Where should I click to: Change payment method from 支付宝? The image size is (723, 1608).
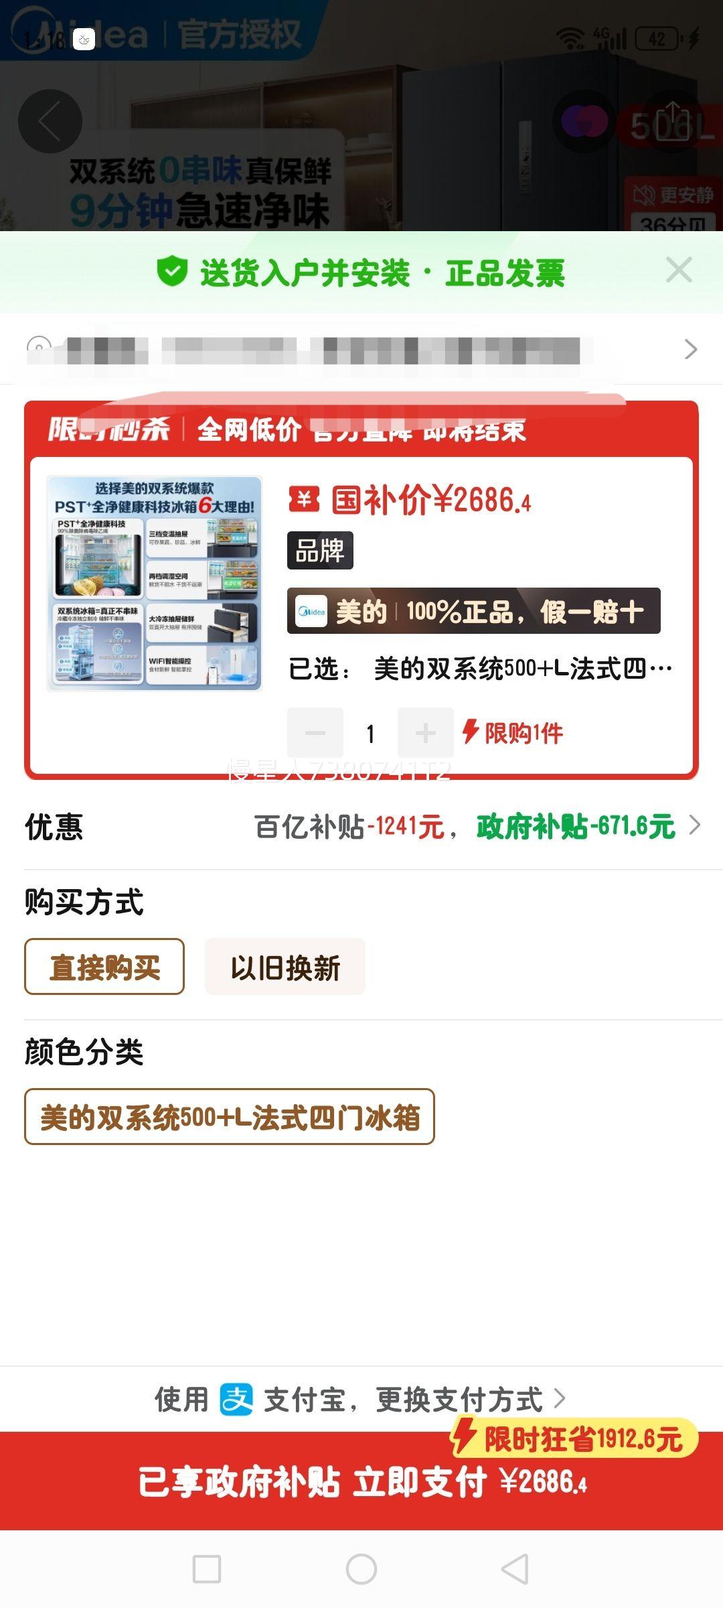[459, 1400]
